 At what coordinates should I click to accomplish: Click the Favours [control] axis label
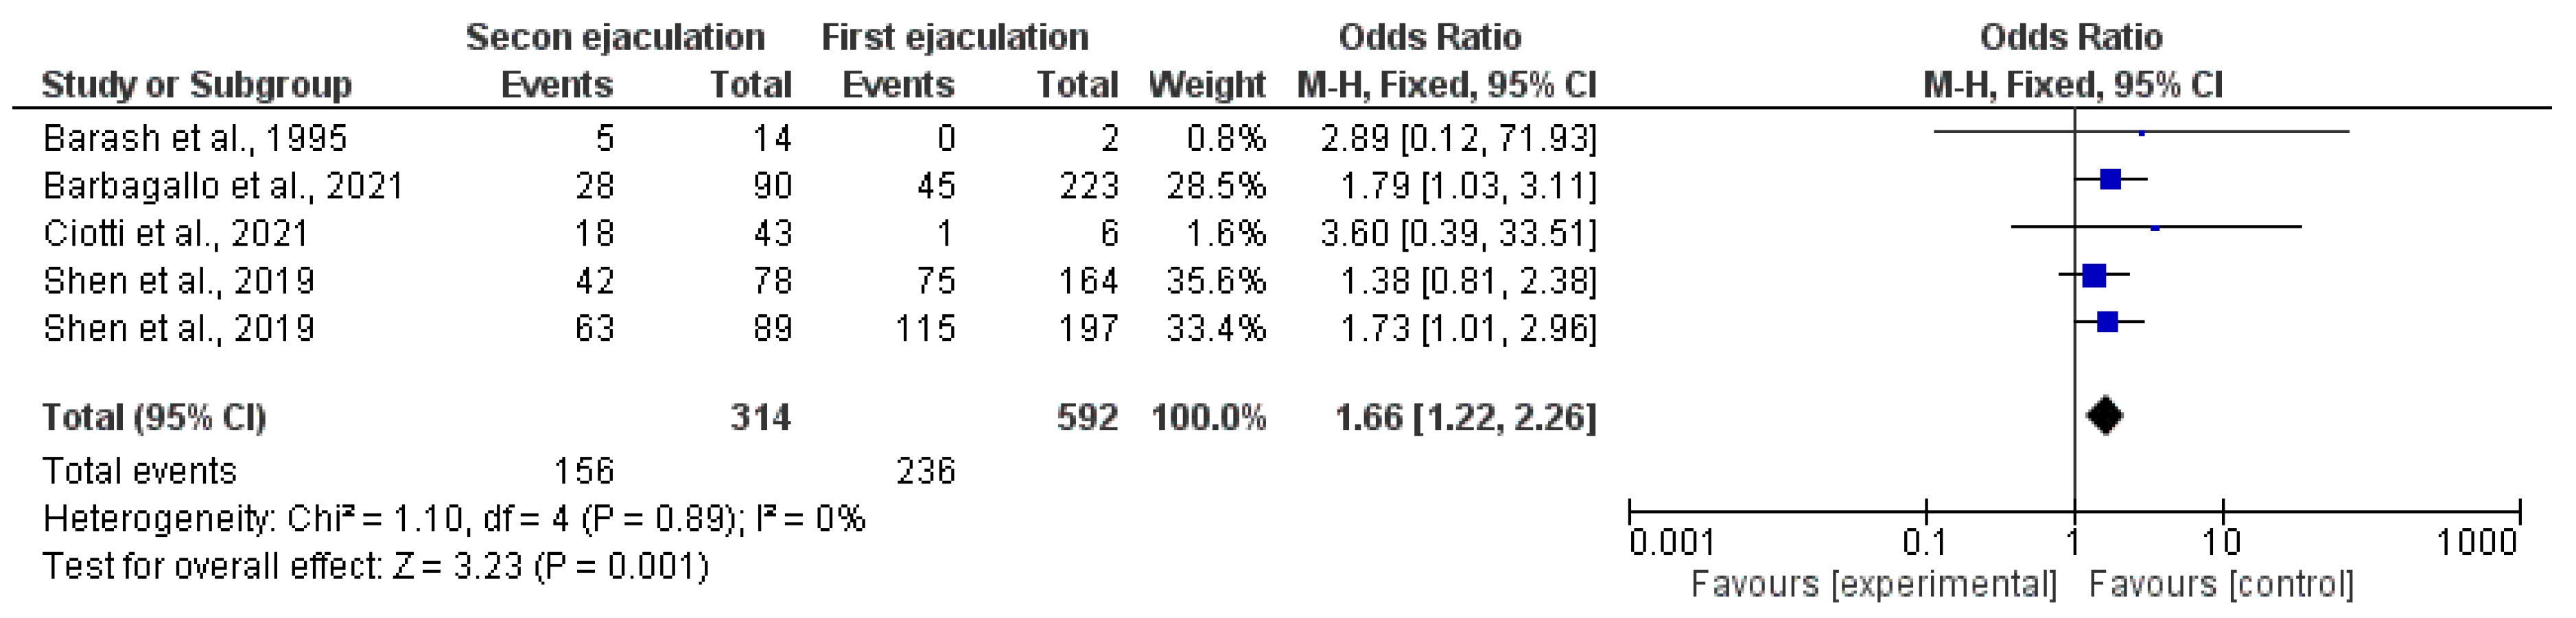[x=2221, y=584]
